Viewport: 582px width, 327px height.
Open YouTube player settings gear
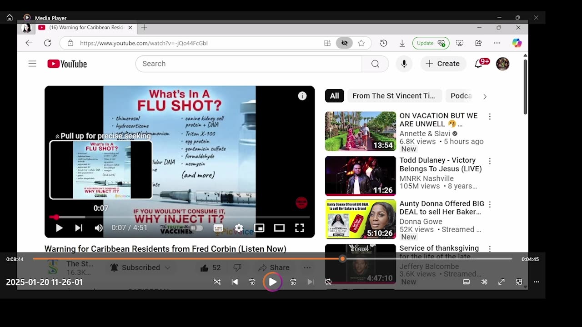(239, 228)
